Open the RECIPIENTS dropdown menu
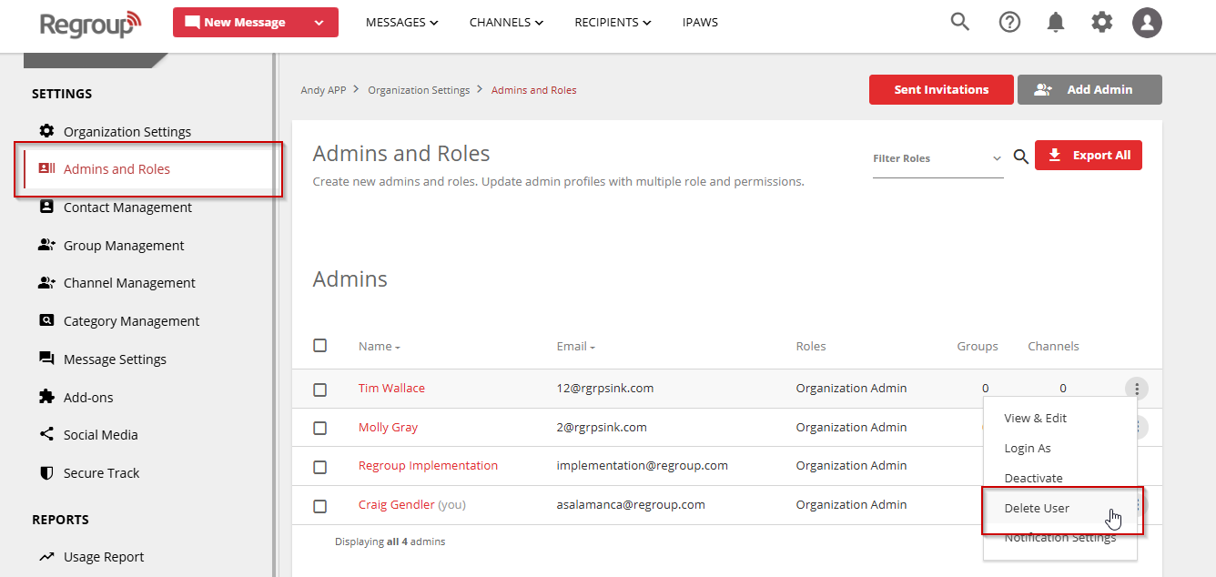This screenshot has height=577, width=1216. [x=613, y=22]
